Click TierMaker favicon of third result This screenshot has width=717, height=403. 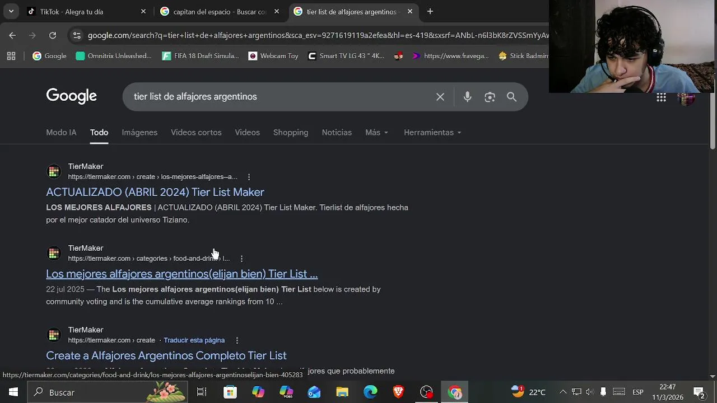coord(54,335)
